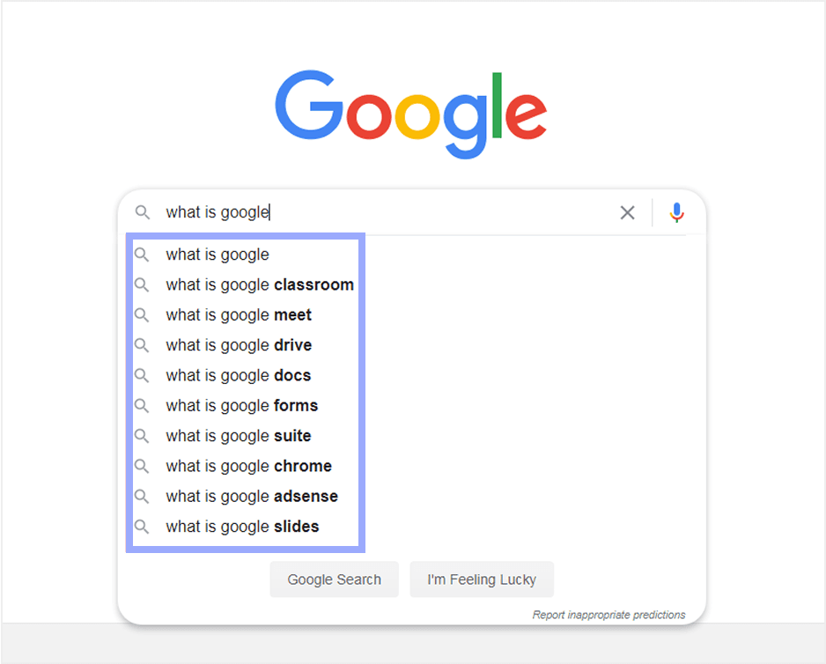Select the 'what is google docs' suggestion
This screenshot has width=826, height=664.
point(238,375)
